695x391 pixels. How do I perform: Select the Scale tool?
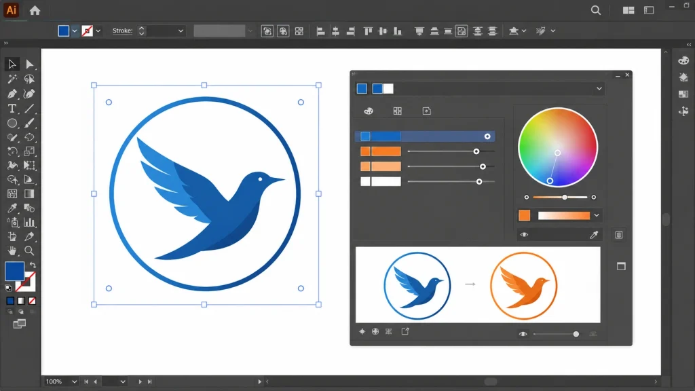[29, 151]
